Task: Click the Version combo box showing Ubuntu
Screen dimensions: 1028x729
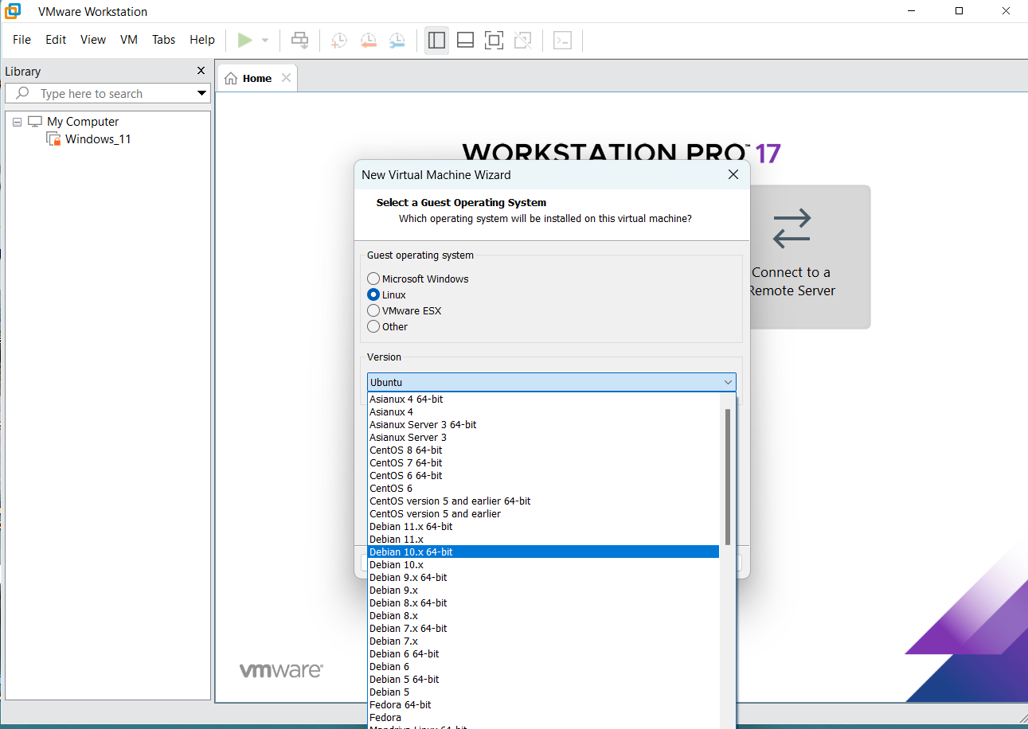Action: 551,382
